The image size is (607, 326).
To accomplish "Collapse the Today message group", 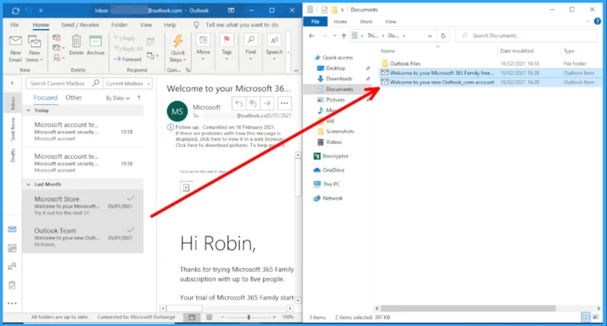I will (28, 110).
